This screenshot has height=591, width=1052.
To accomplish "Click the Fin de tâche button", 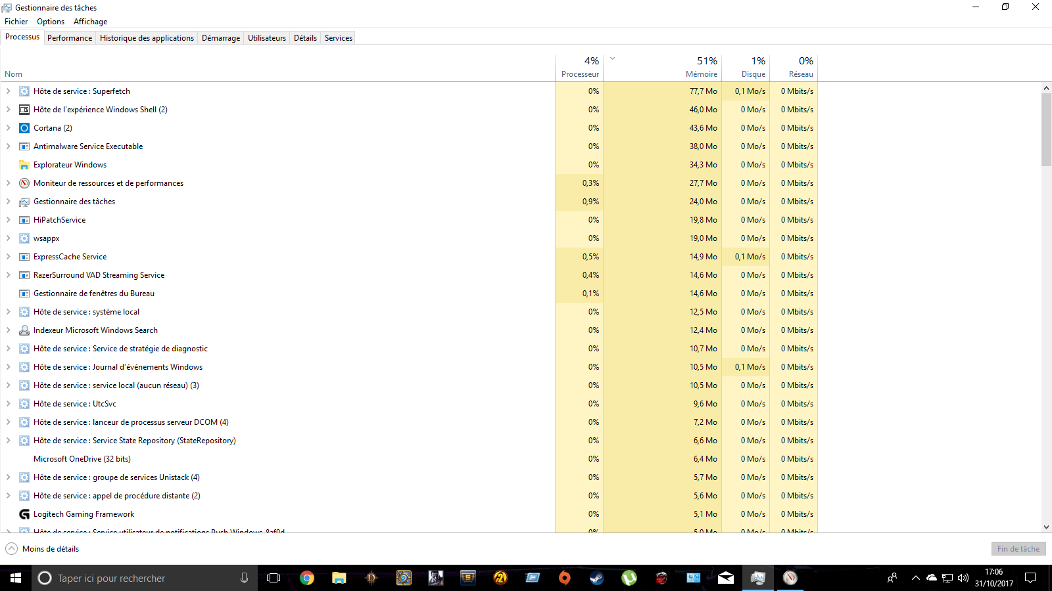I will 1018,549.
